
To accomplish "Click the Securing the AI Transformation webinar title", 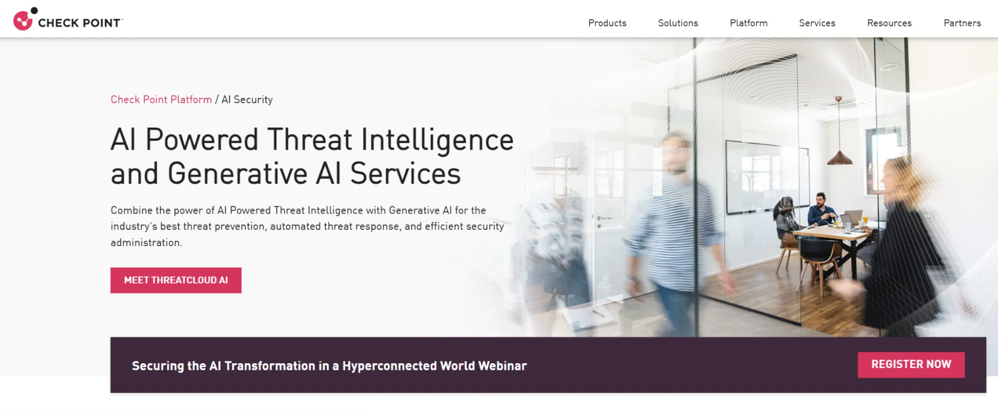I will click(x=329, y=366).
